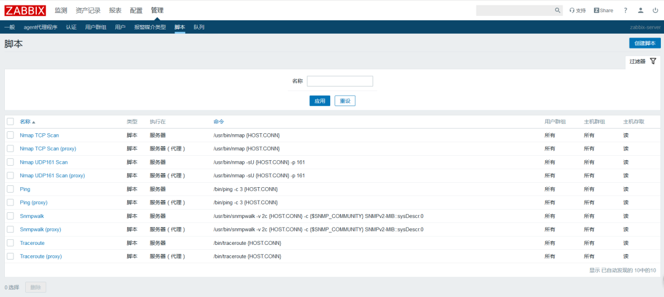Open the Snmpwalk script link

(32, 216)
